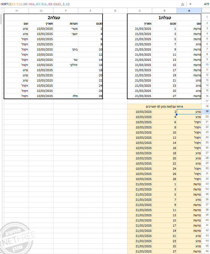Screen dimensions: 210x254
Task: Select the הערות header in column F
Action: tap(66, 24)
